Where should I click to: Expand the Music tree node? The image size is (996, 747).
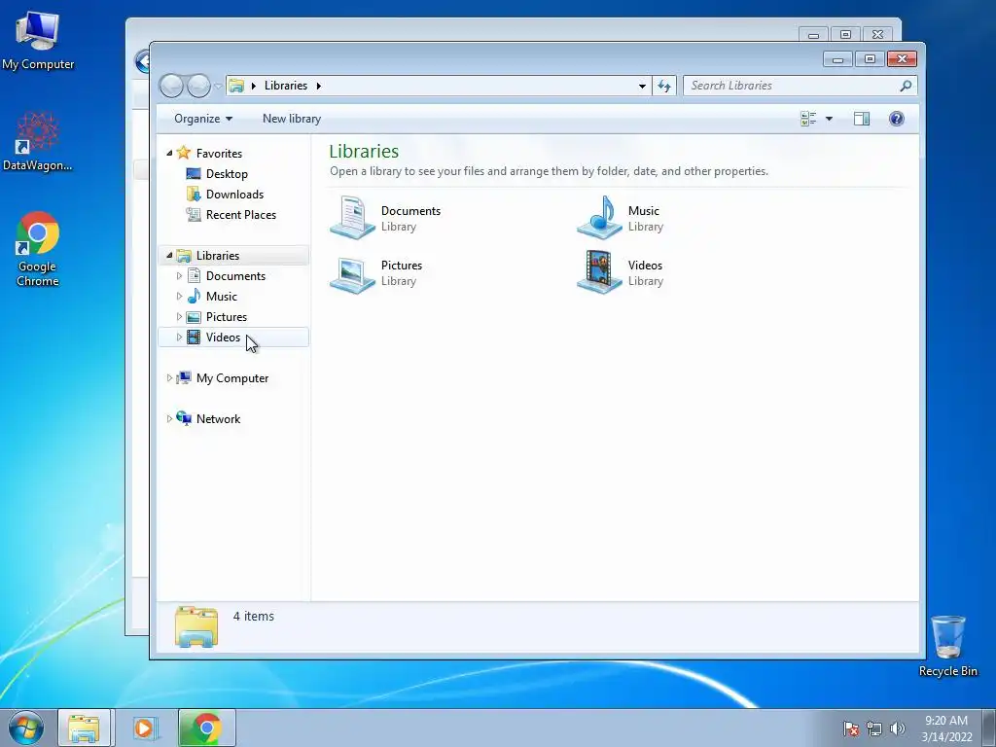[179, 296]
